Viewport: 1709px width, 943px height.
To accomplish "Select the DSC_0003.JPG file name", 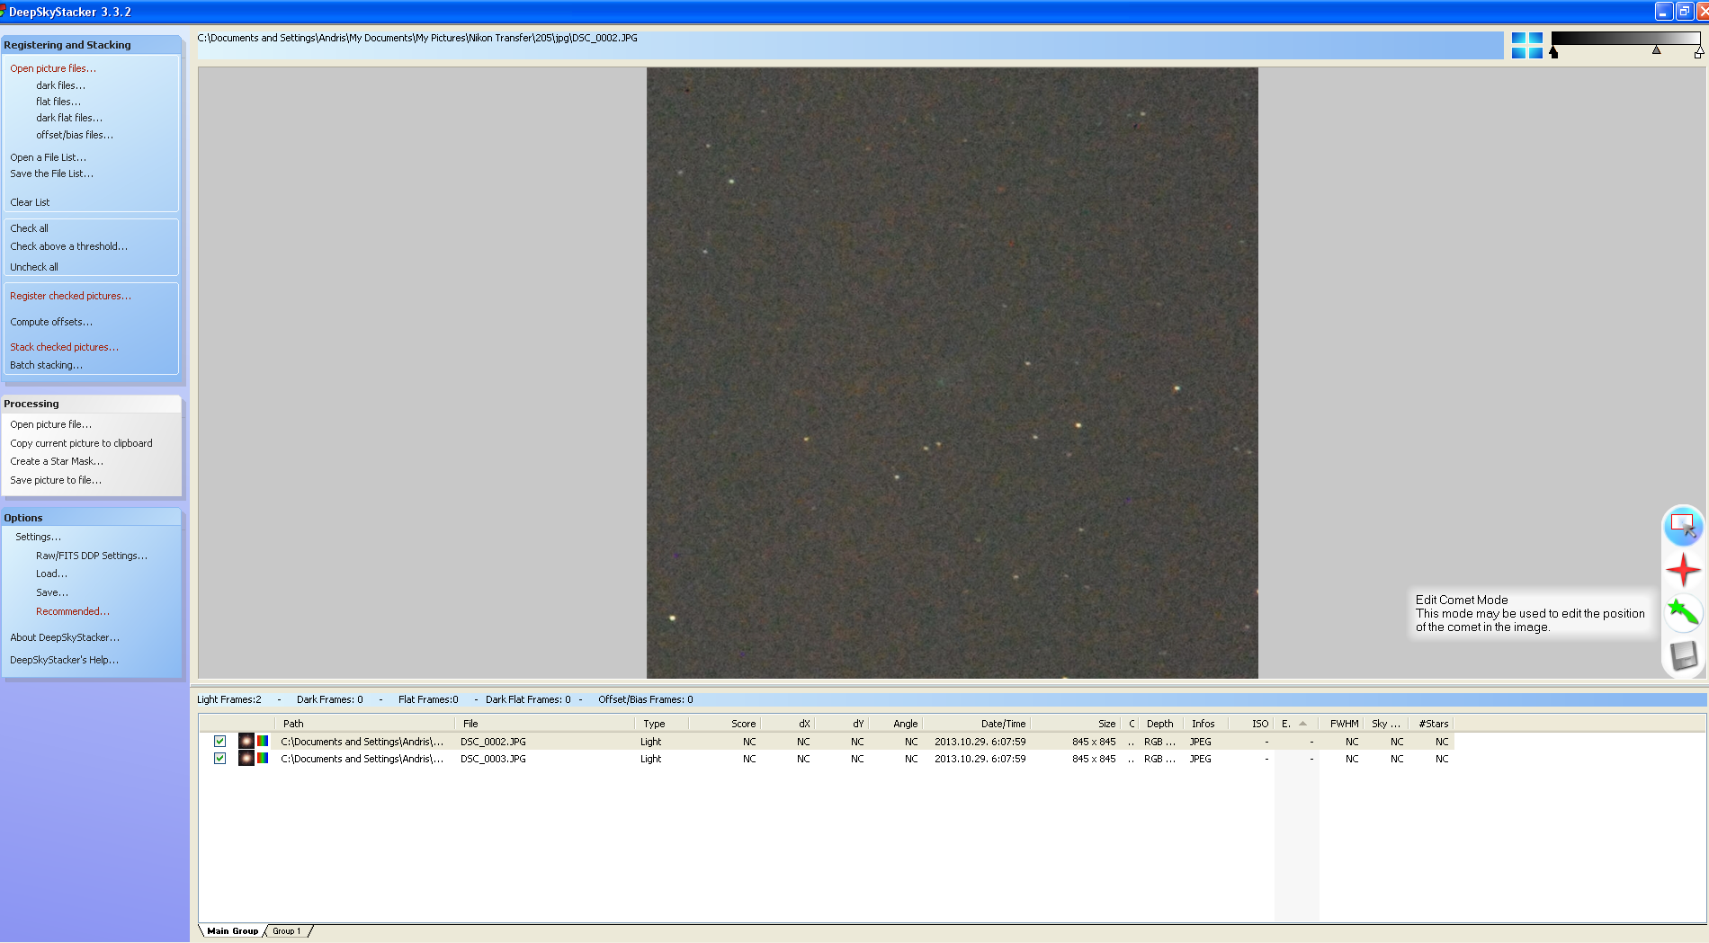I will click(493, 759).
